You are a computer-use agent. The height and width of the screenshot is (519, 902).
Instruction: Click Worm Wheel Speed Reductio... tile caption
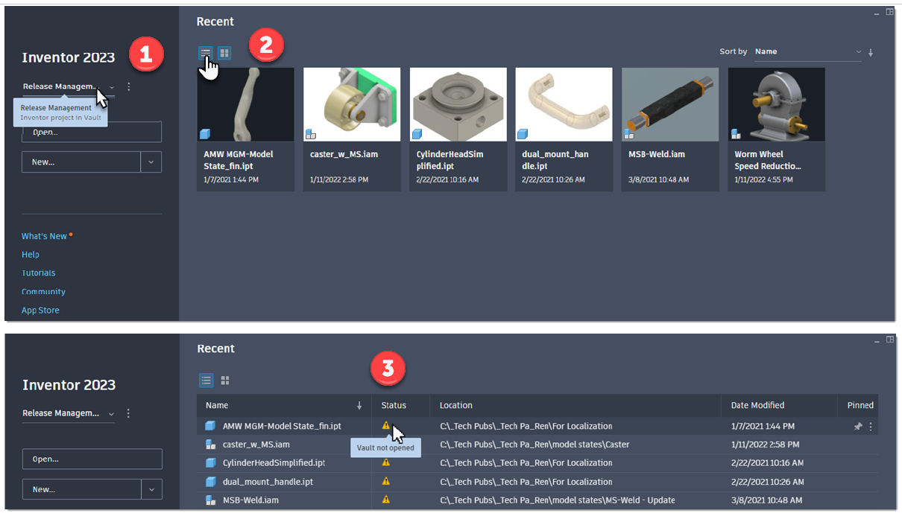[x=768, y=160]
